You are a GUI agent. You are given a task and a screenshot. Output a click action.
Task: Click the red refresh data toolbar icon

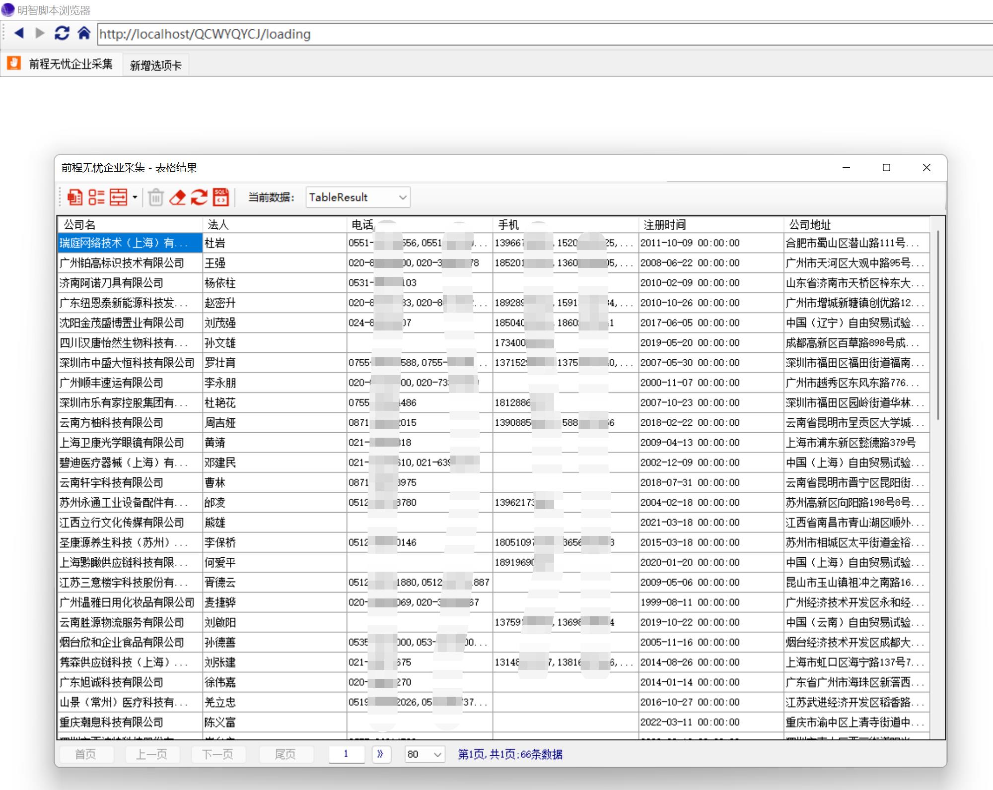(199, 197)
